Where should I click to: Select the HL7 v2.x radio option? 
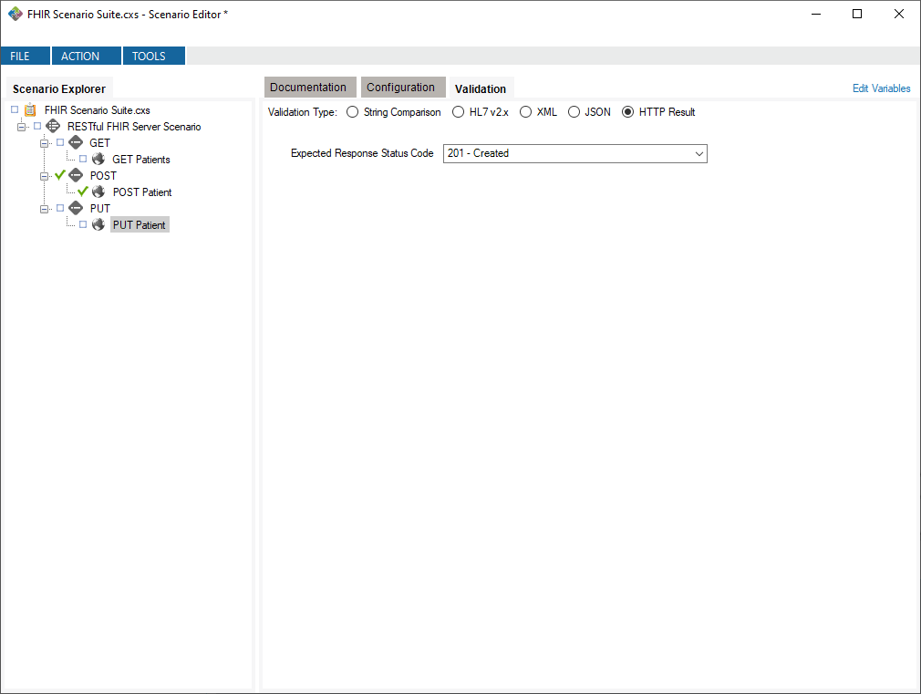tap(458, 111)
